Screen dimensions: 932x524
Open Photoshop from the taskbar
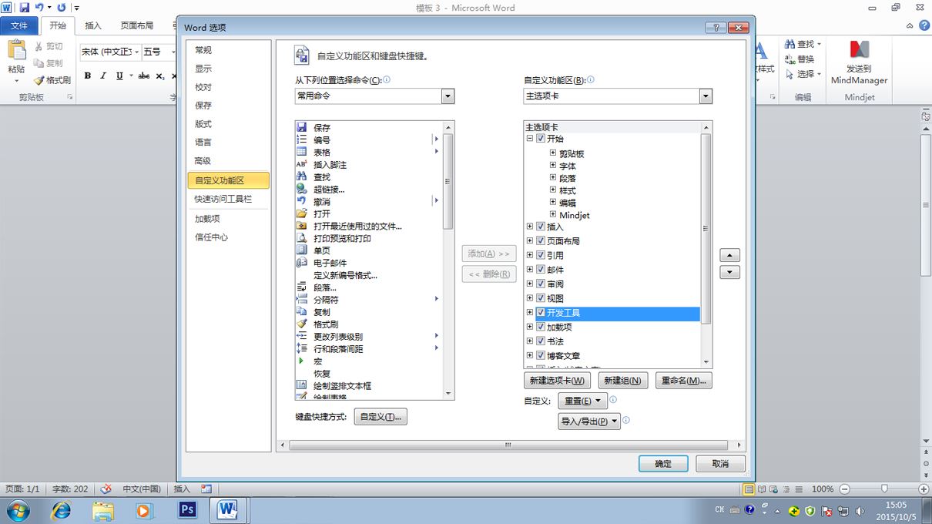click(x=187, y=510)
